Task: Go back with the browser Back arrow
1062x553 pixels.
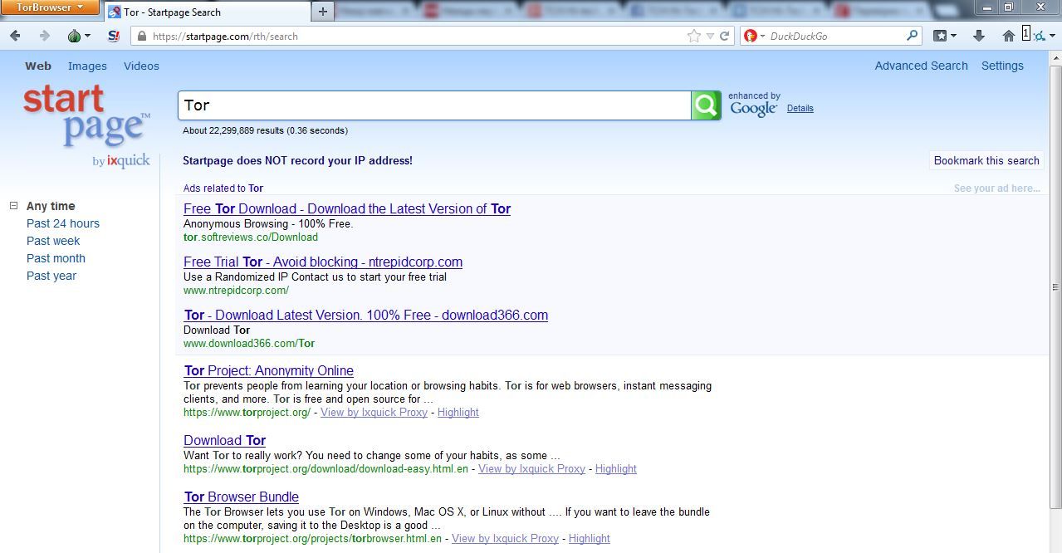Action: (x=15, y=36)
